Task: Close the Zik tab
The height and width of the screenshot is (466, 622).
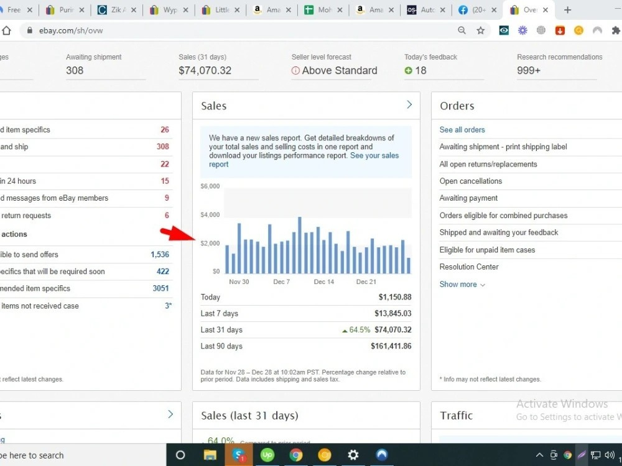Action: [134, 10]
